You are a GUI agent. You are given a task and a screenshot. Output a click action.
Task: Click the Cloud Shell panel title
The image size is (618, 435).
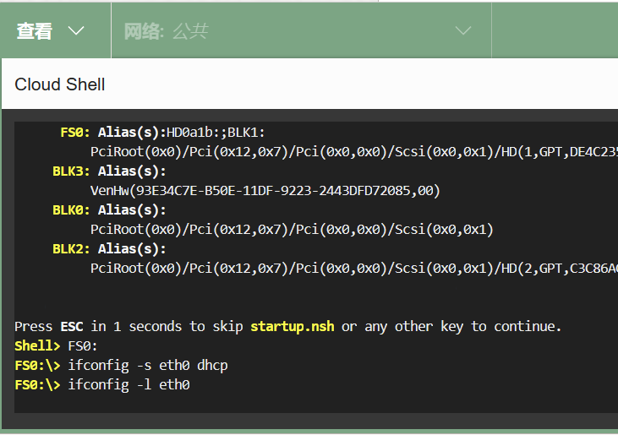coord(60,84)
